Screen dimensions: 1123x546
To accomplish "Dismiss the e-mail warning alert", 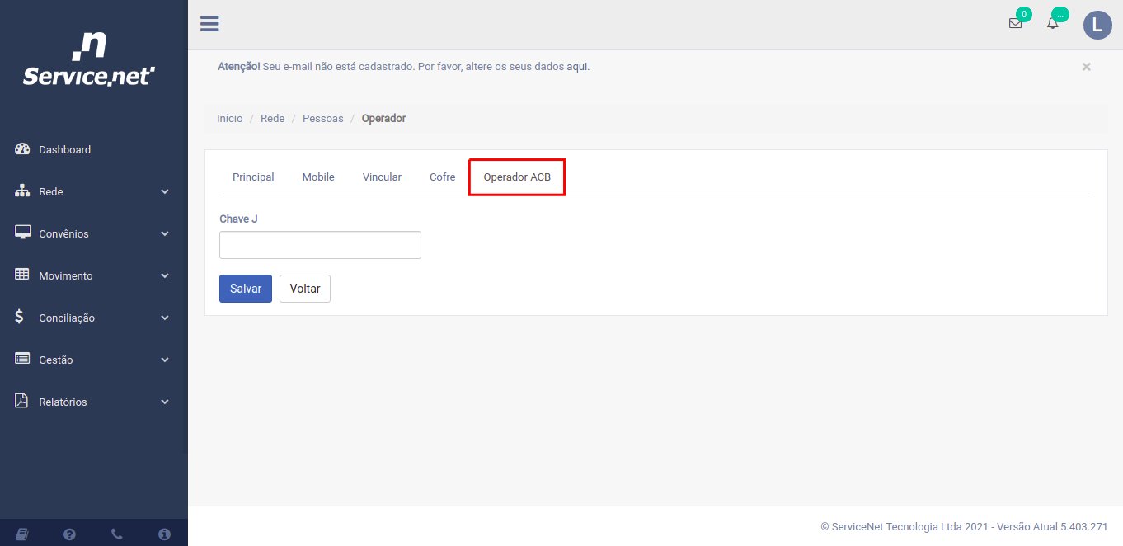I will (1086, 67).
